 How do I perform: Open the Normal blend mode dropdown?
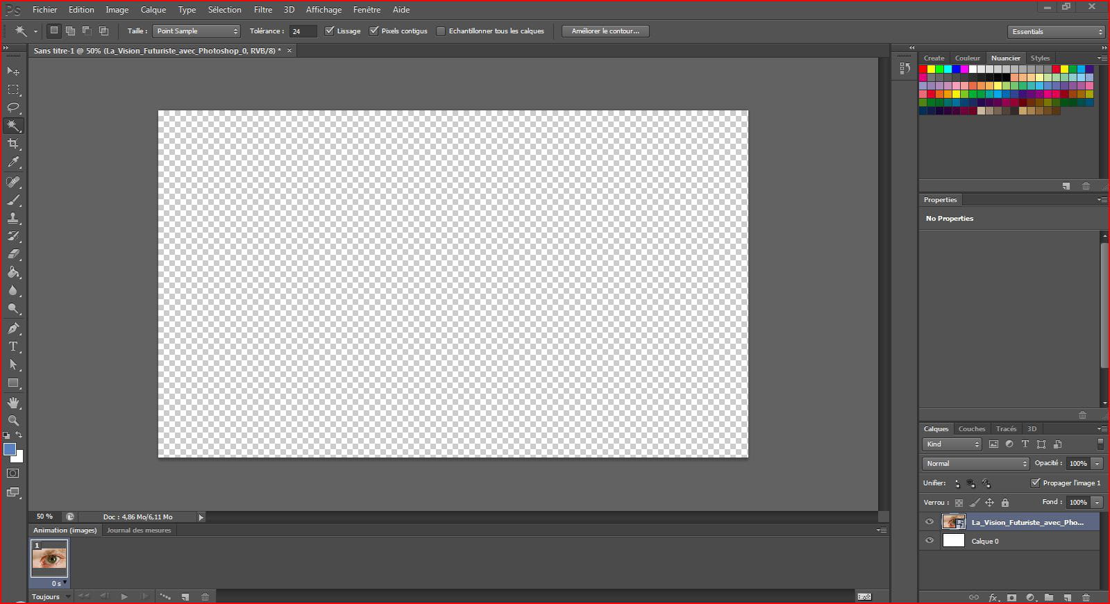coord(975,463)
